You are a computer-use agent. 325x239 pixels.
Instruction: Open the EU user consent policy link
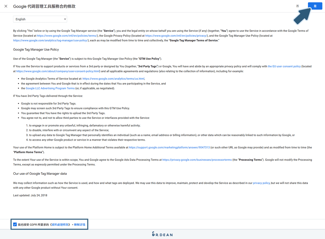pos(284,66)
